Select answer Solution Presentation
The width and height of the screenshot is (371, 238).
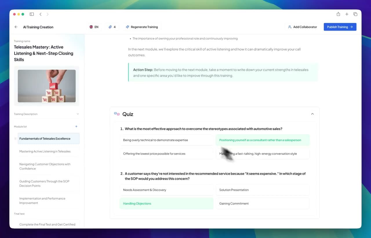[263, 190]
